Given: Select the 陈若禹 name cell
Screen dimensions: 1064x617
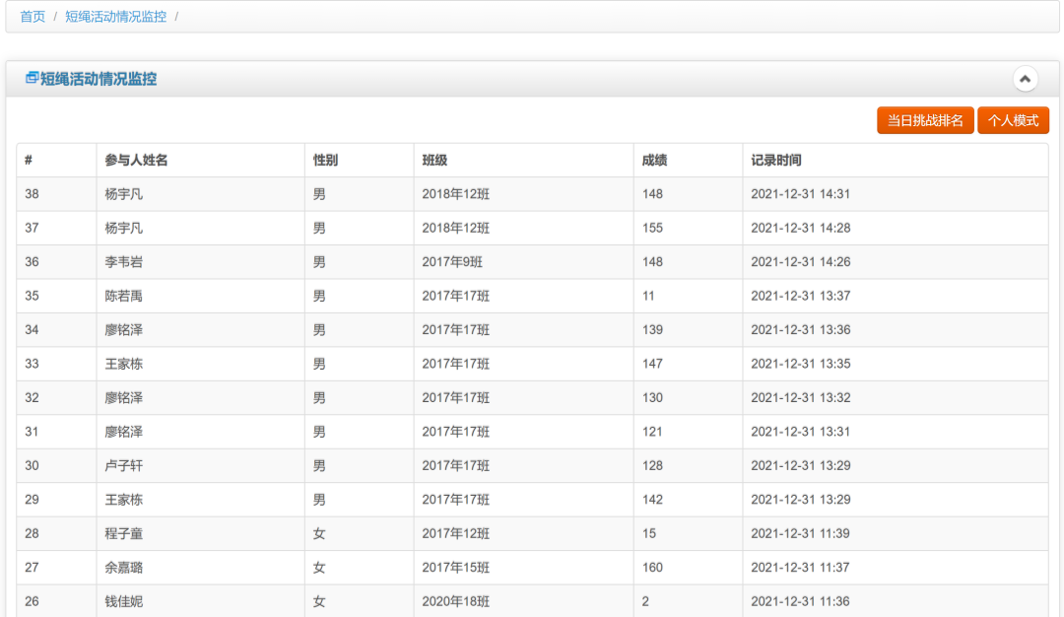Looking at the screenshot, I should pos(124,296).
